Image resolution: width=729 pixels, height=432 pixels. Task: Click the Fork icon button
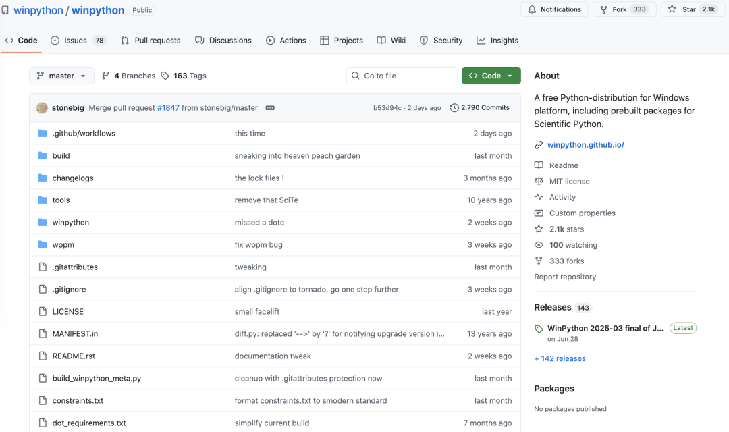click(603, 9)
